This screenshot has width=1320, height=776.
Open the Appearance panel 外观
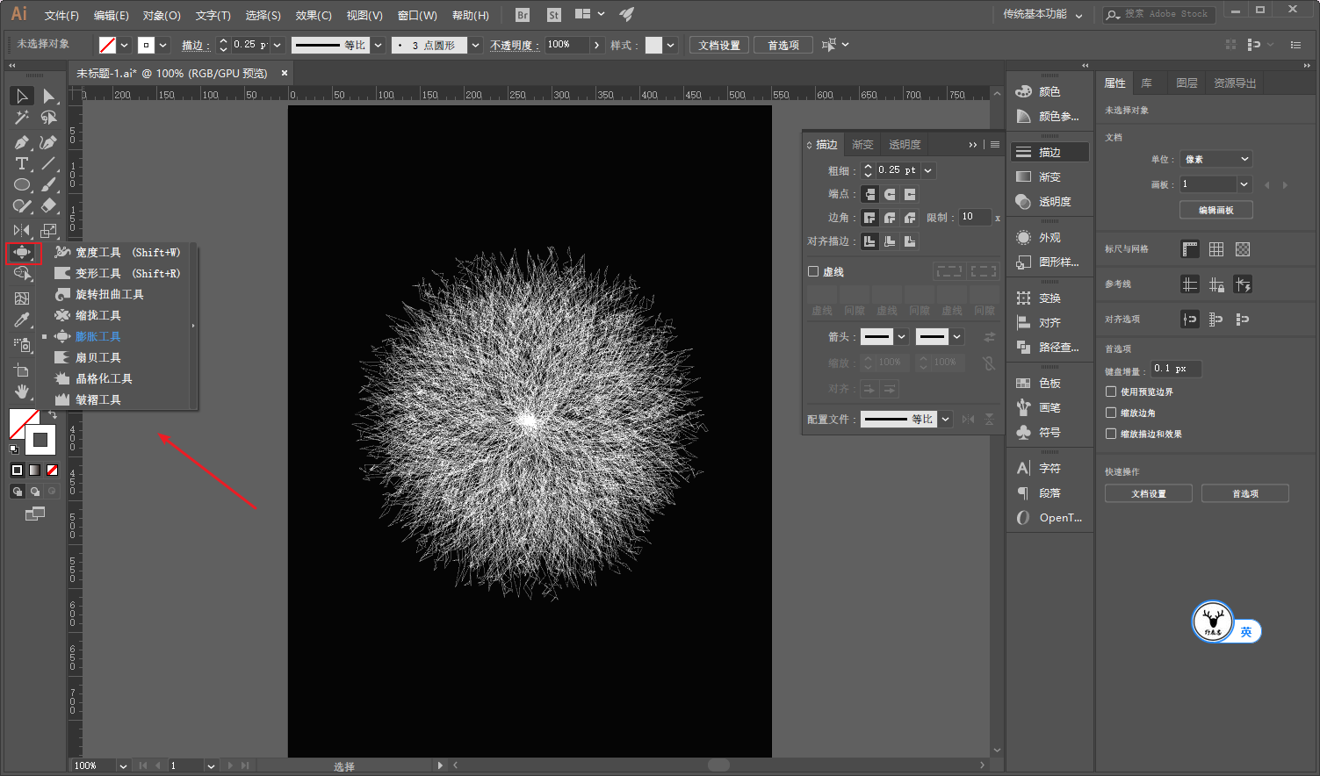1049,237
